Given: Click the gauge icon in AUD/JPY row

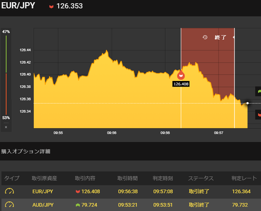Looking at the screenshot, I should [x=9, y=205].
